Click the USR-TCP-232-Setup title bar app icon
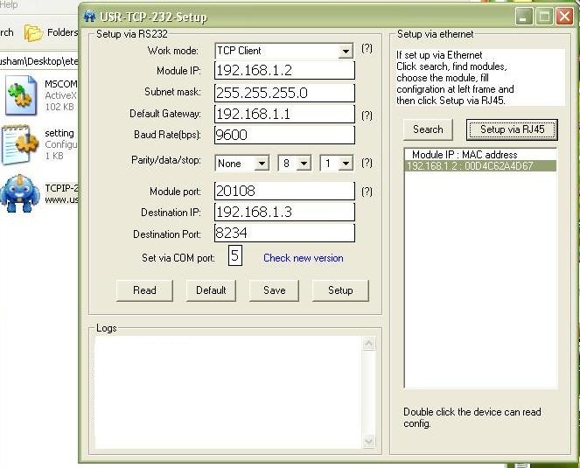Image resolution: width=580 pixels, height=468 pixels. (x=89, y=17)
